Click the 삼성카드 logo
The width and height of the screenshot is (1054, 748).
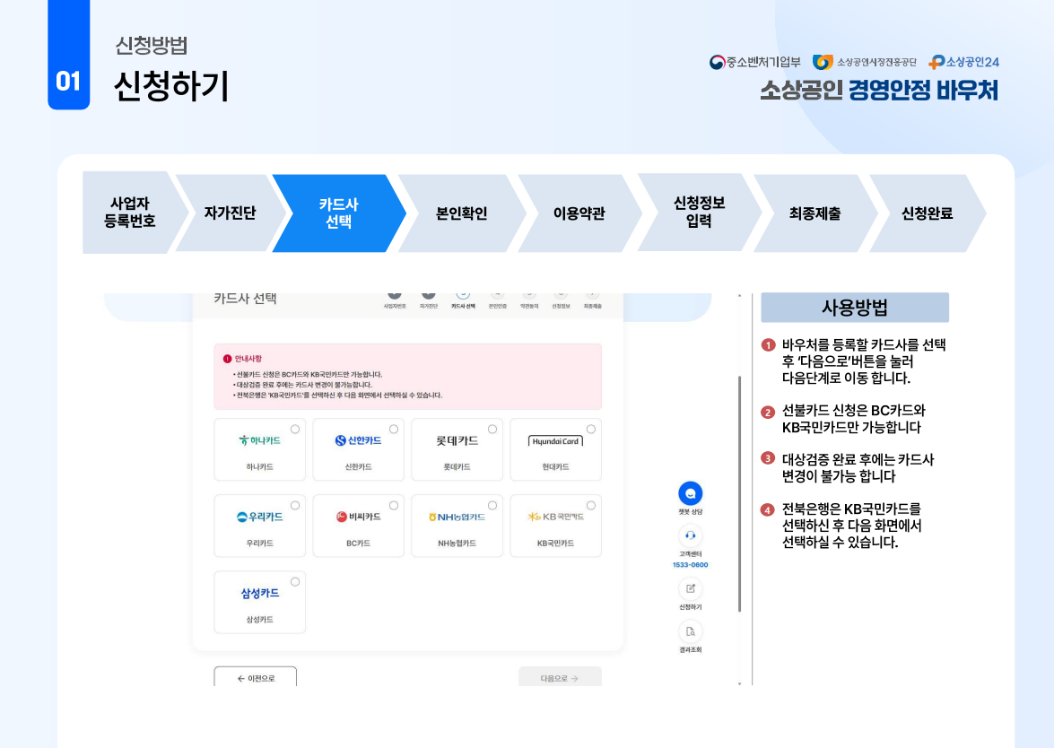[260, 594]
